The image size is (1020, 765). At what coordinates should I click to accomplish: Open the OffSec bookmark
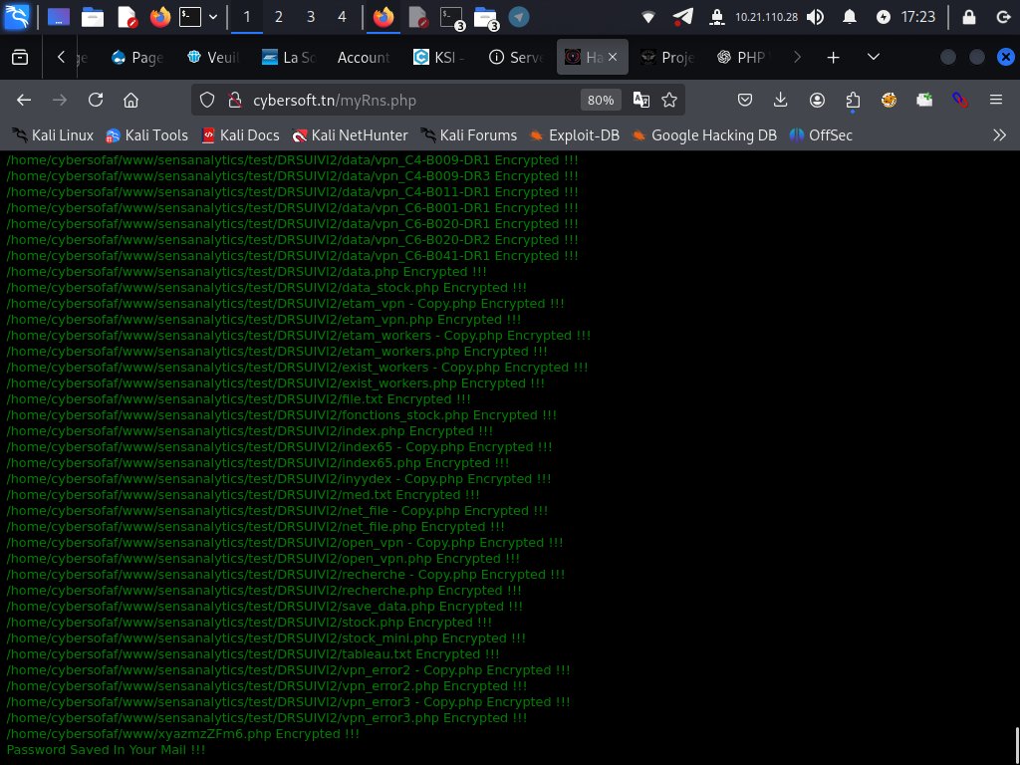point(821,135)
